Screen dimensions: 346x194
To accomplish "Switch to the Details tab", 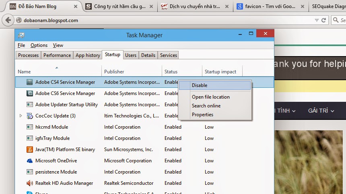I will [x=148, y=55].
